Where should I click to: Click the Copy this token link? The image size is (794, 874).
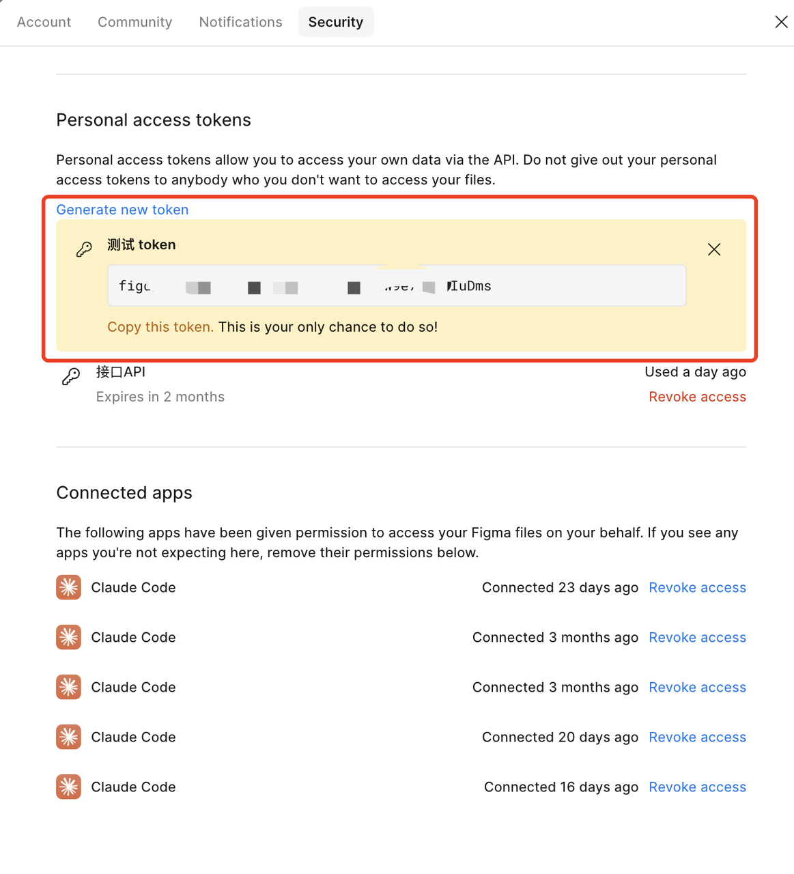tap(160, 327)
